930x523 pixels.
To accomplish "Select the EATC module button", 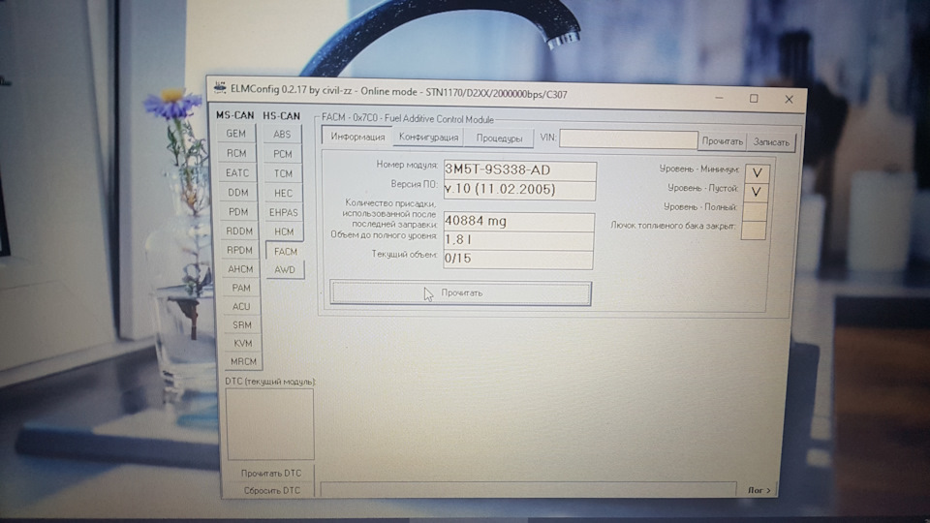I will [x=237, y=173].
